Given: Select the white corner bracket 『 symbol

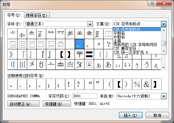Looking at the screenshot, I should tap(41, 54).
